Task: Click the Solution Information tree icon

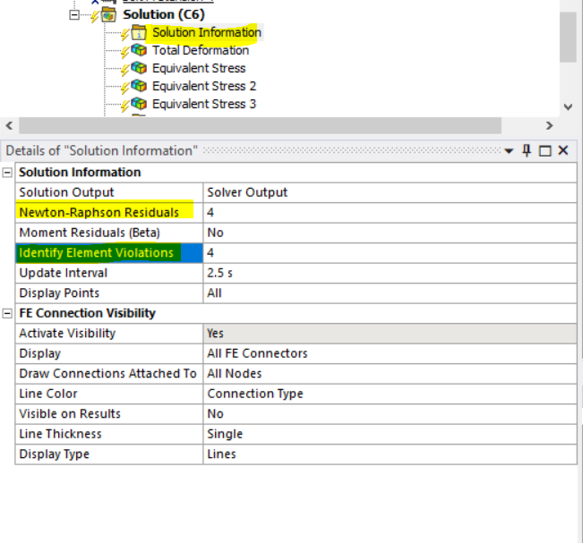Action: coord(139,32)
